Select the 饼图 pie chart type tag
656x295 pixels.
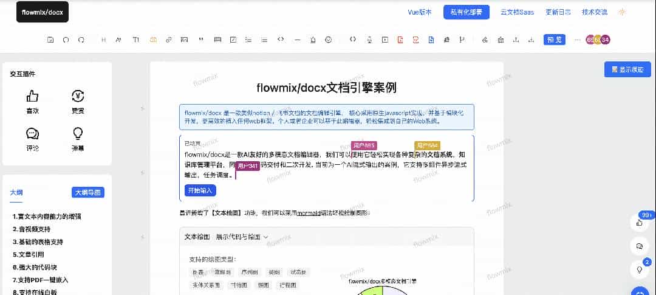(x=264, y=285)
